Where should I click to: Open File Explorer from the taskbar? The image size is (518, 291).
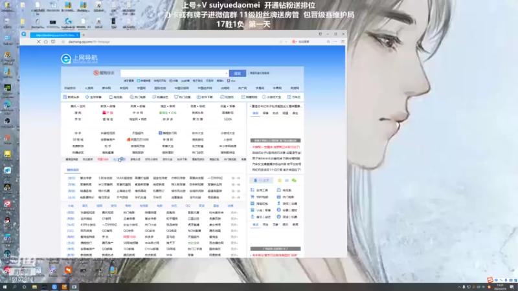(x=34, y=287)
